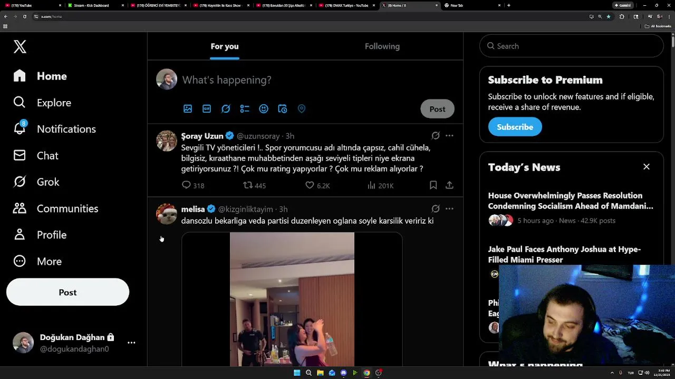Add a poll in composer
Image resolution: width=675 pixels, height=379 pixels.
coord(245,108)
